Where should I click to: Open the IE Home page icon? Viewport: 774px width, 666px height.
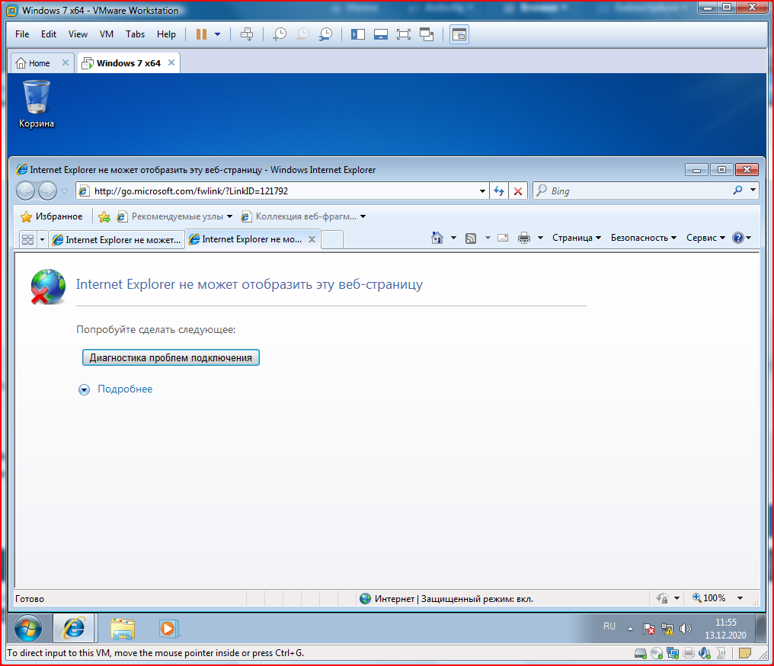(437, 238)
